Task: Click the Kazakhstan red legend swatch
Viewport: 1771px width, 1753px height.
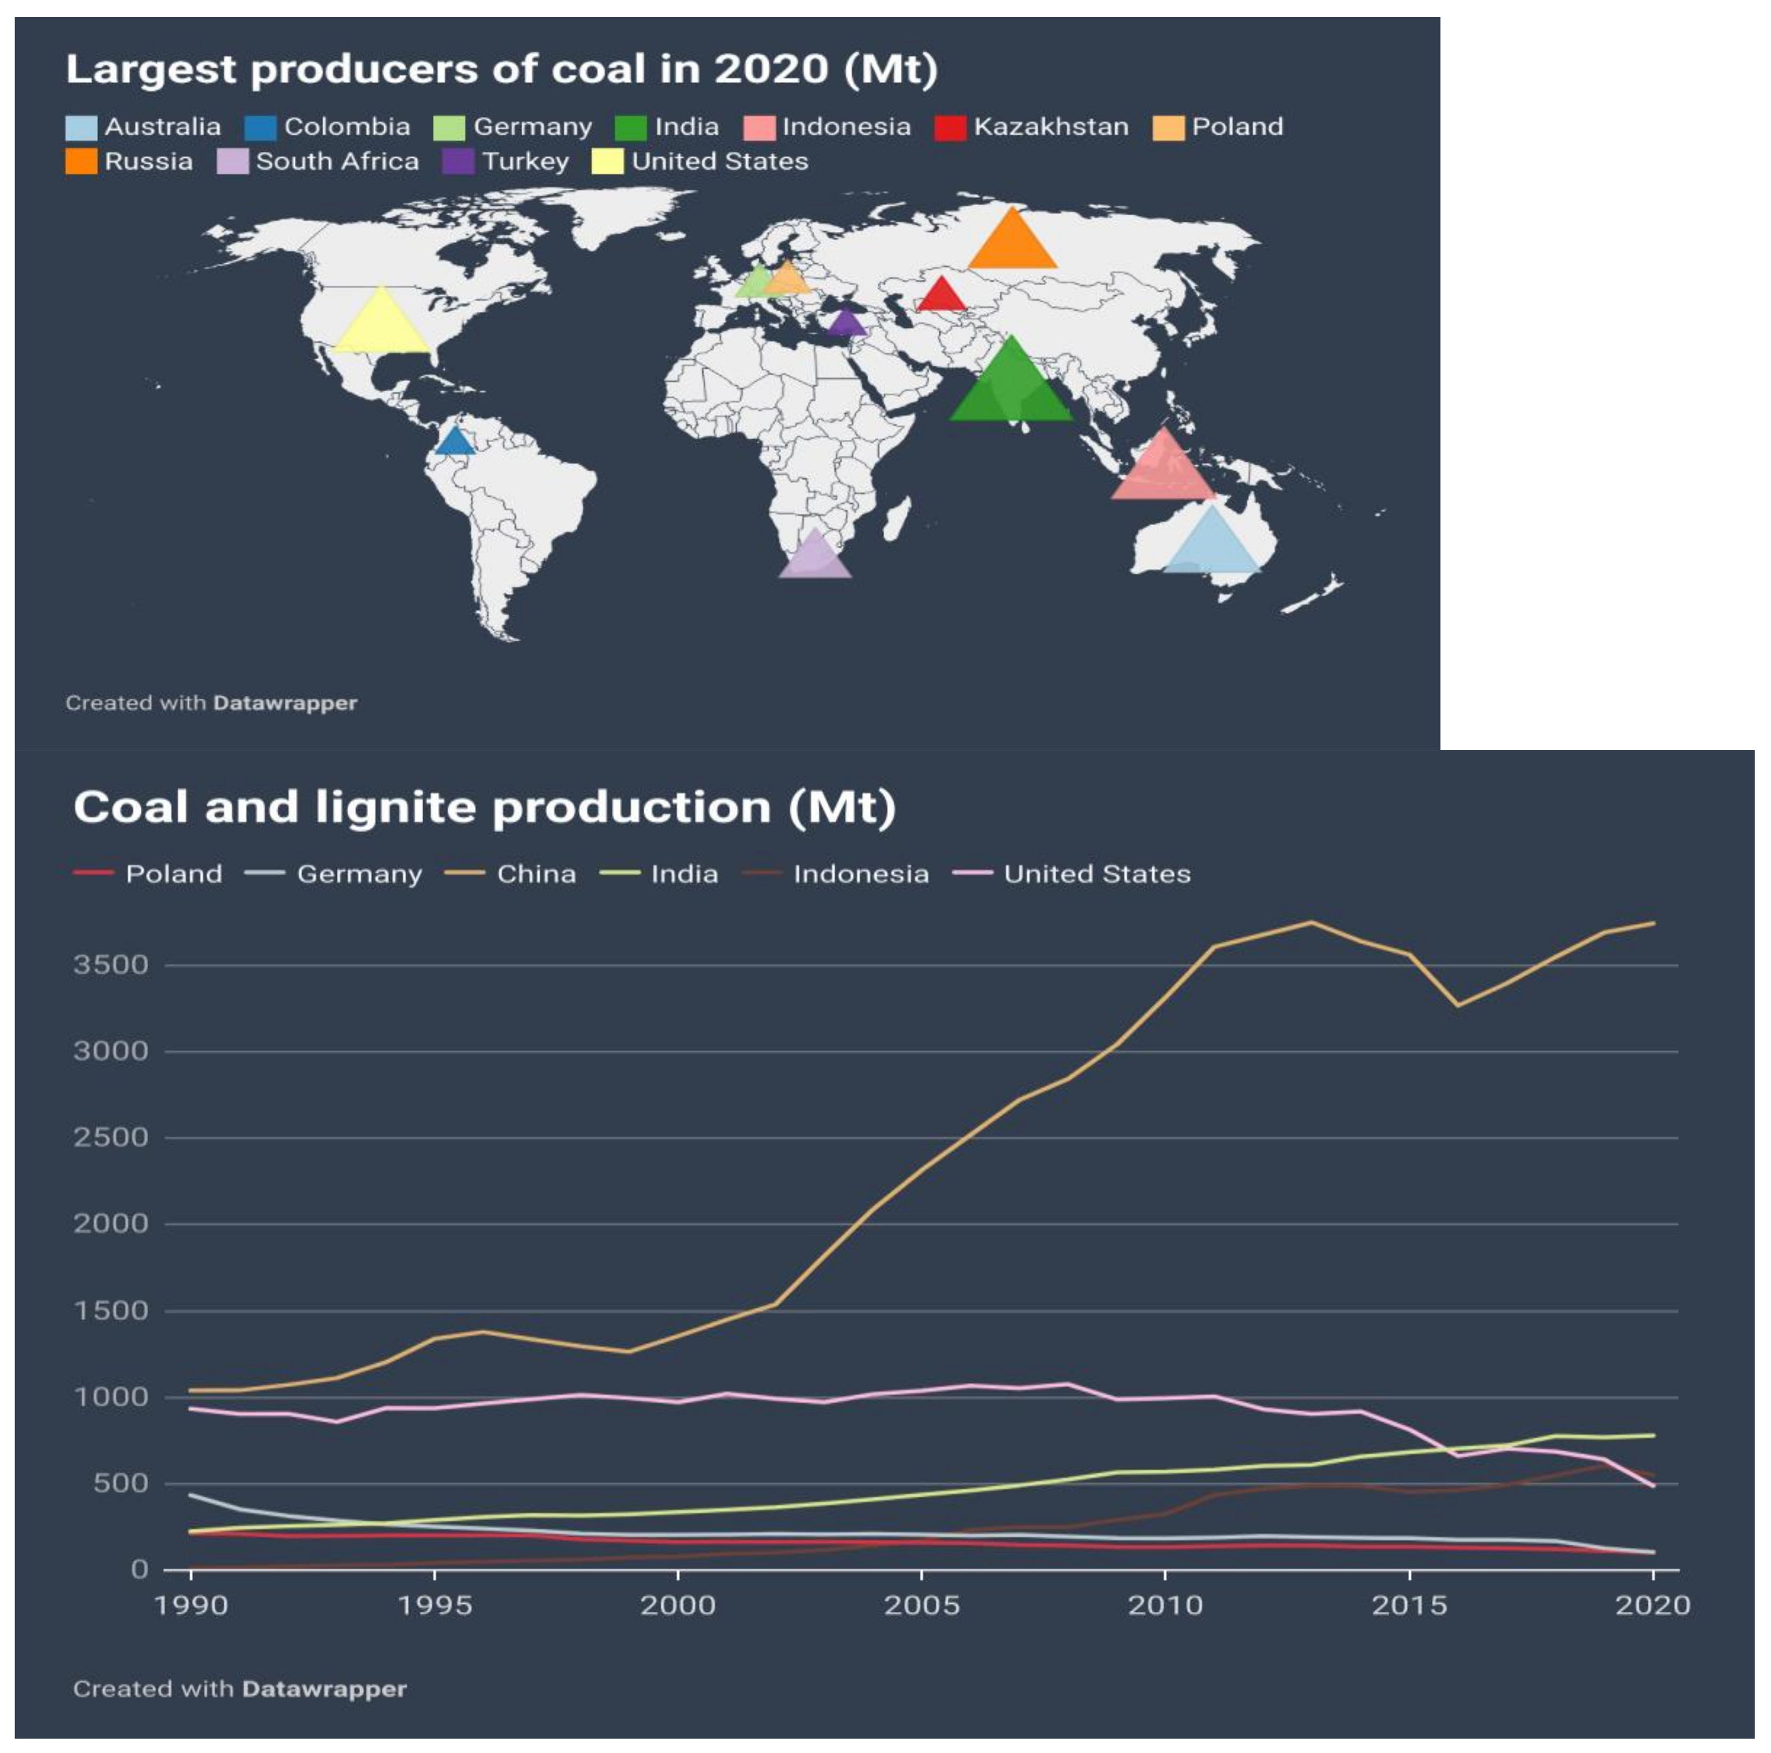Action: pyautogui.click(x=950, y=127)
